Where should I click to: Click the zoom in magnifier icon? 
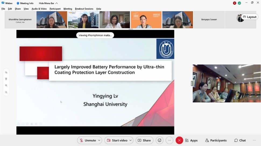pyautogui.click(x=6, y=85)
